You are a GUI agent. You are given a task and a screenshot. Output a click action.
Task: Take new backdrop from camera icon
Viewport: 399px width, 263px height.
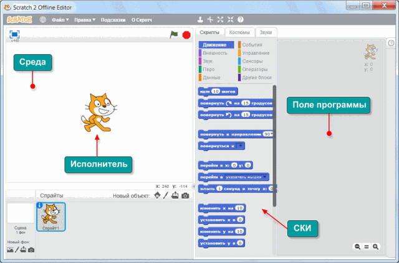click(x=31, y=250)
